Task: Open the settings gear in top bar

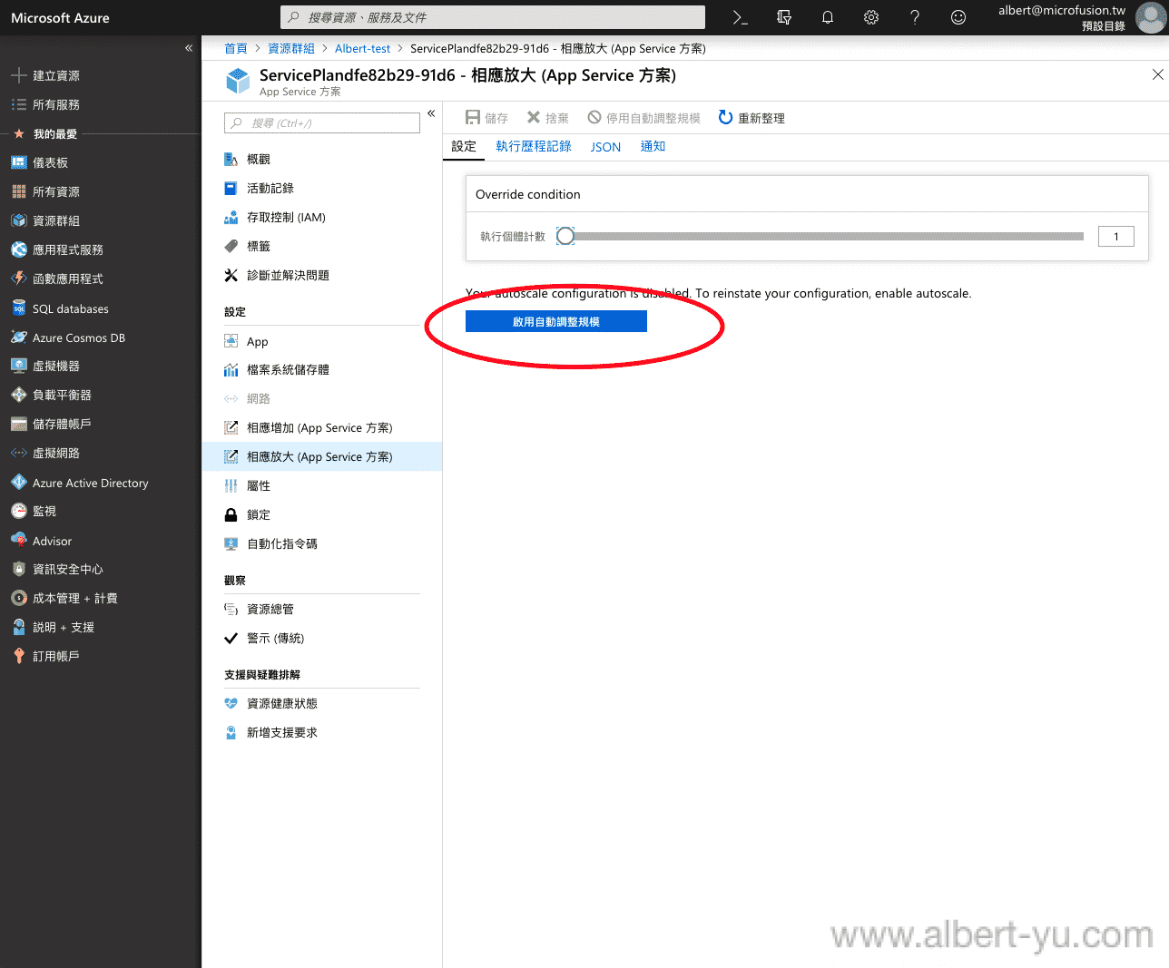Action: (871, 17)
